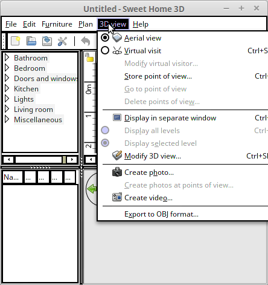
Task: Choose Store point of view...
Action: point(158,76)
